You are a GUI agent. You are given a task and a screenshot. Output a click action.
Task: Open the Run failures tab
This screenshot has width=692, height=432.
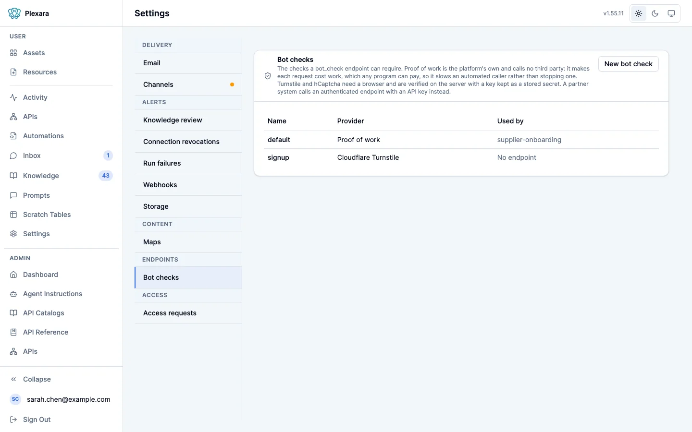pyautogui.click(x=188, y=163)
